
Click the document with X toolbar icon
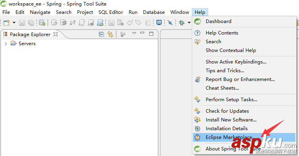(120, 23)
